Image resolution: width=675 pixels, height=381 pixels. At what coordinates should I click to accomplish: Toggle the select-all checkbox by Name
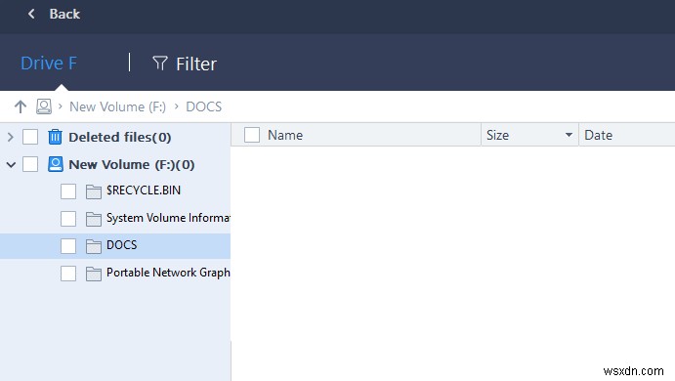click(252, 135)
